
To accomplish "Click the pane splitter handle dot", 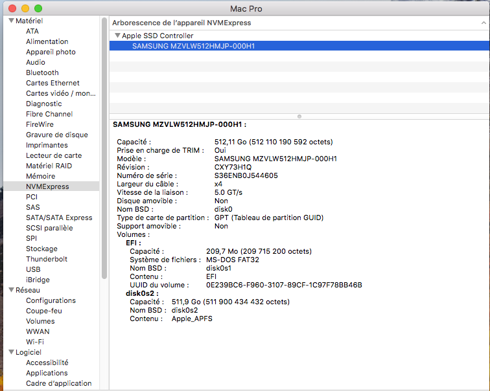I will coord(299,117).
